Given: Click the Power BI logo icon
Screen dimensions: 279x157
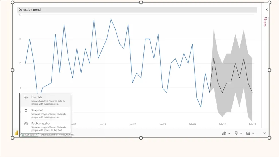Looking at the screenshot, I should 16,133.
